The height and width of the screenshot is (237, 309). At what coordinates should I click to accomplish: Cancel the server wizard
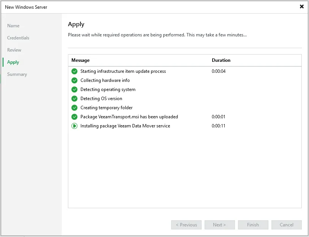click(x=286, y=225)
